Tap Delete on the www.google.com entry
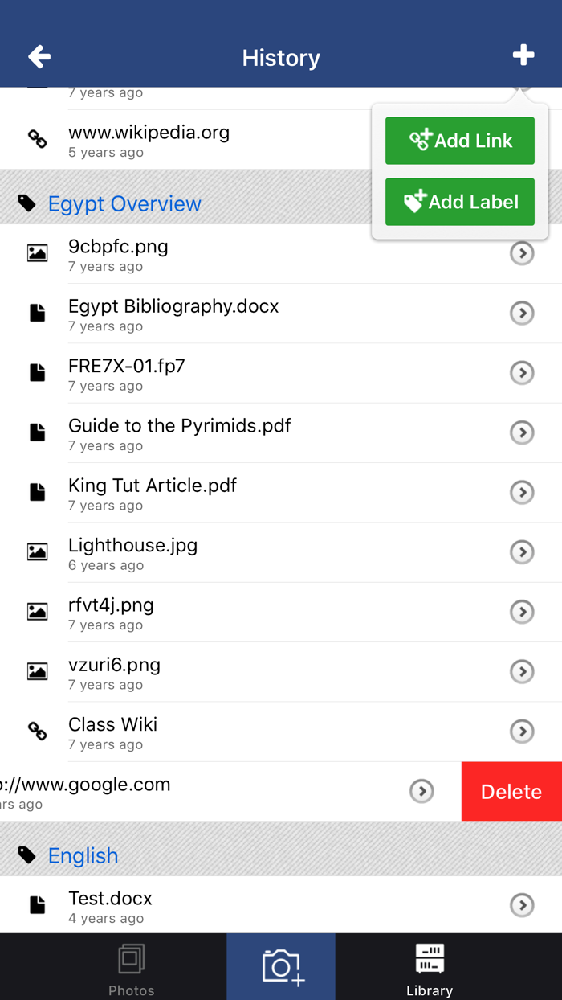Viewport: 562px width, 1000px height. coord(511,791)
